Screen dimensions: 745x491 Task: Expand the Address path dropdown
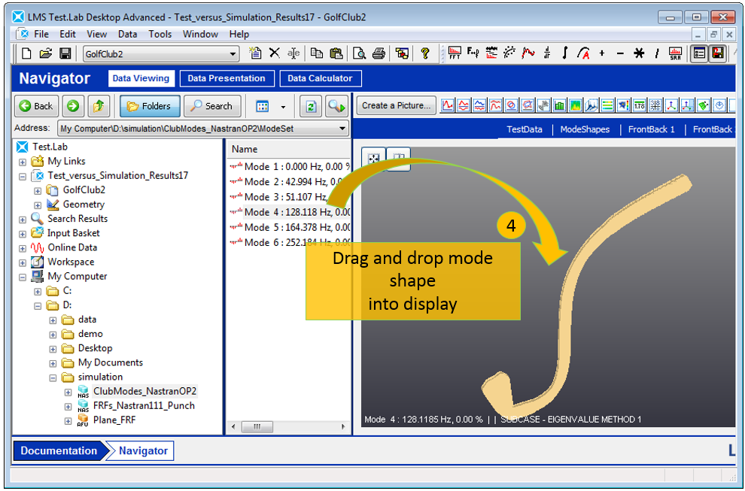point(342,129)
